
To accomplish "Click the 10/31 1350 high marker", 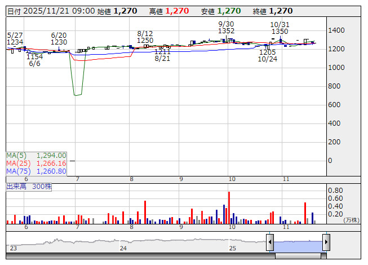I will 280,28.
